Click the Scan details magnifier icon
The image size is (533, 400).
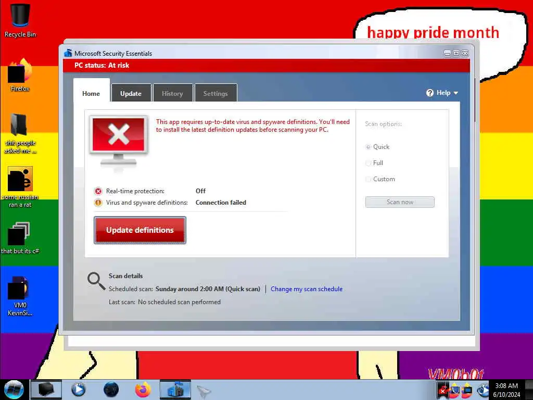coord(96,281)
